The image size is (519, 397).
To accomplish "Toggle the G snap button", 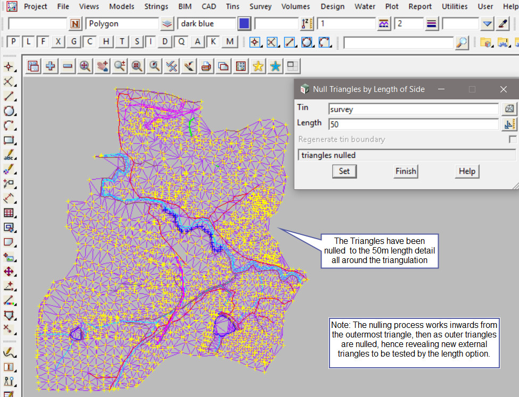I will point(75,42).
